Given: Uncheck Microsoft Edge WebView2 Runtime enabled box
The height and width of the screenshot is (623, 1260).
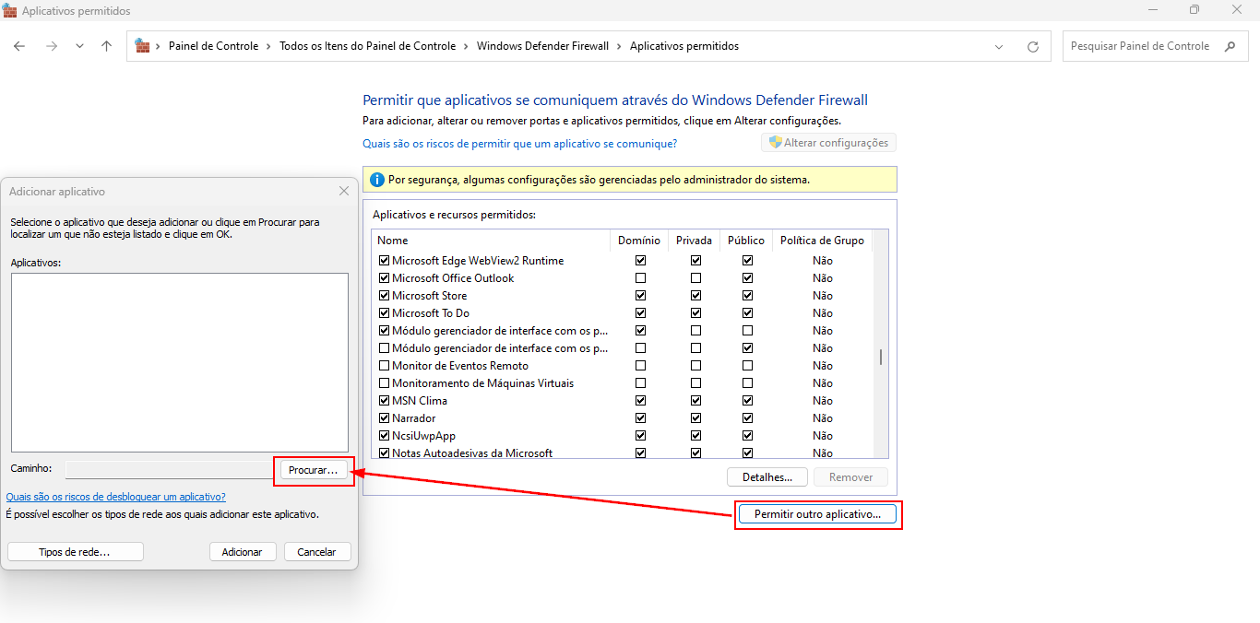Looking at the screenshot, I should click(385, 261).
